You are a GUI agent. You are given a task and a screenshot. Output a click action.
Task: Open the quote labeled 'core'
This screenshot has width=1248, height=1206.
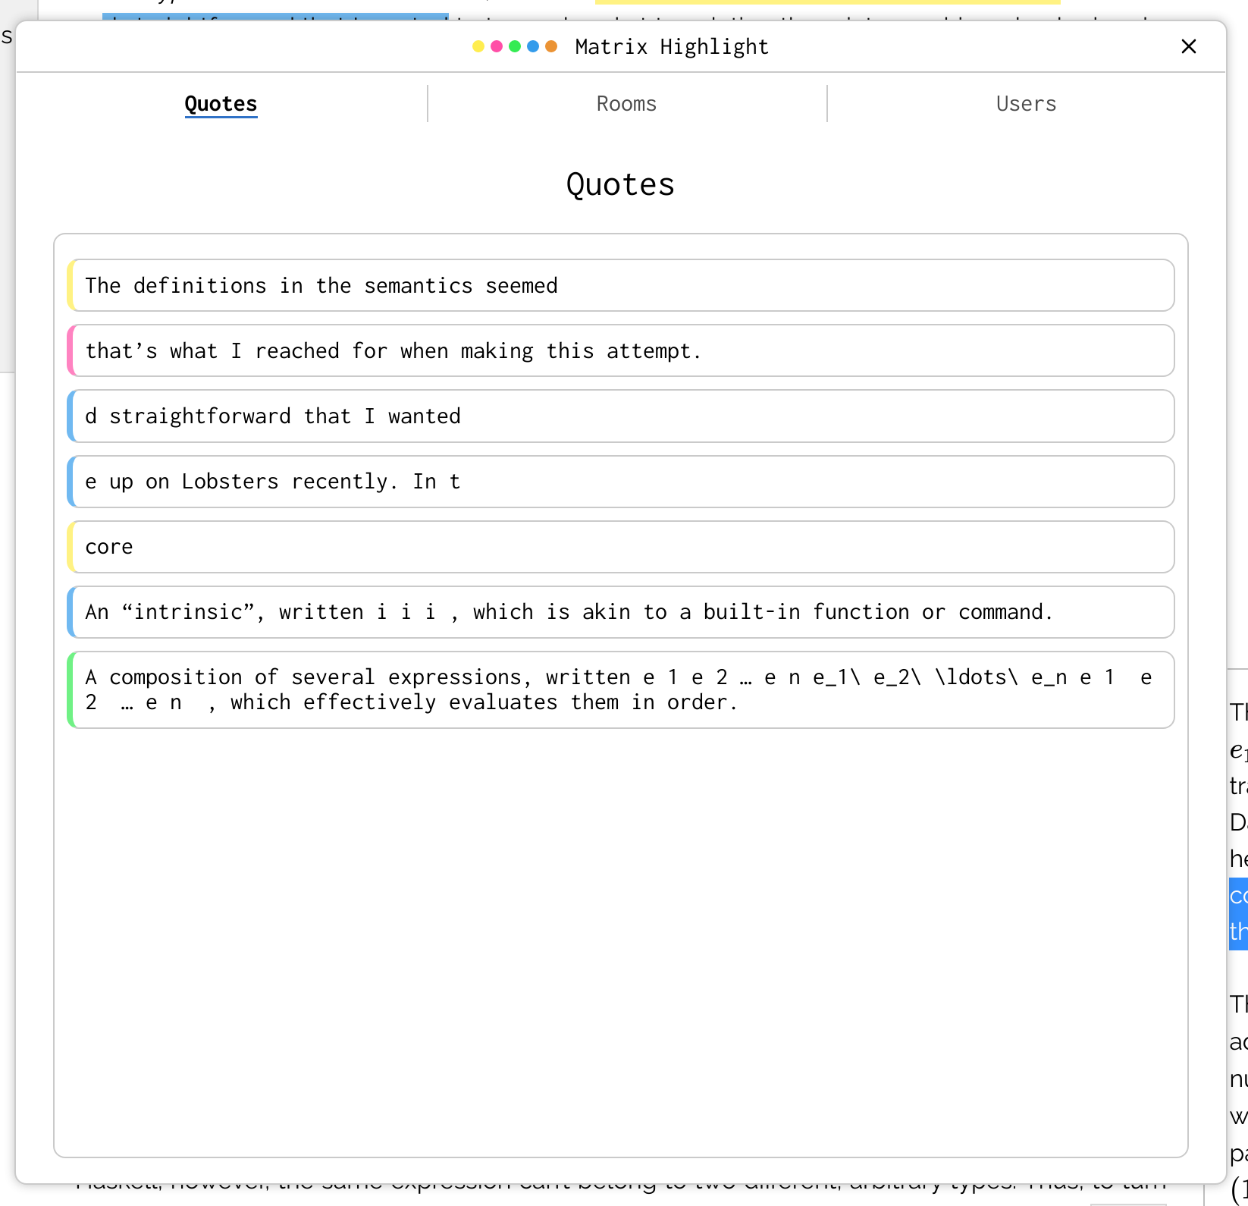point(619,546)
